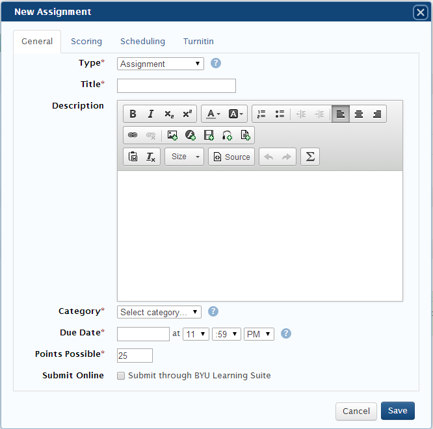
Task: Open the Type dropdown showing Assignment
Action: tap(160, 64)
